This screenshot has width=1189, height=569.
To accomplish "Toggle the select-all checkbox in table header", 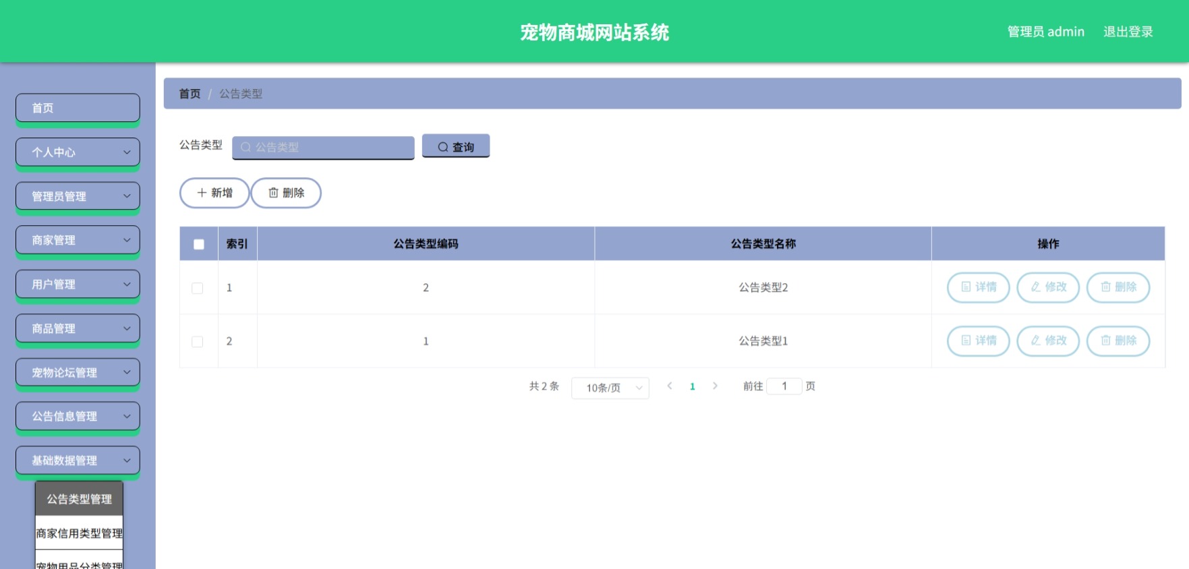I will 199,244.
